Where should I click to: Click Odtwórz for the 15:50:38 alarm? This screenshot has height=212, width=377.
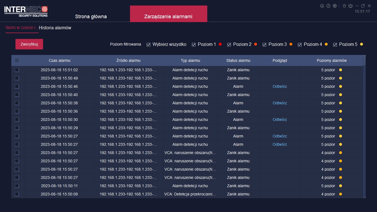tap(280, 103)
